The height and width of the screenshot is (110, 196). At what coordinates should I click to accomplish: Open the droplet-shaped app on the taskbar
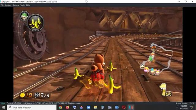[x=81, y=107]
